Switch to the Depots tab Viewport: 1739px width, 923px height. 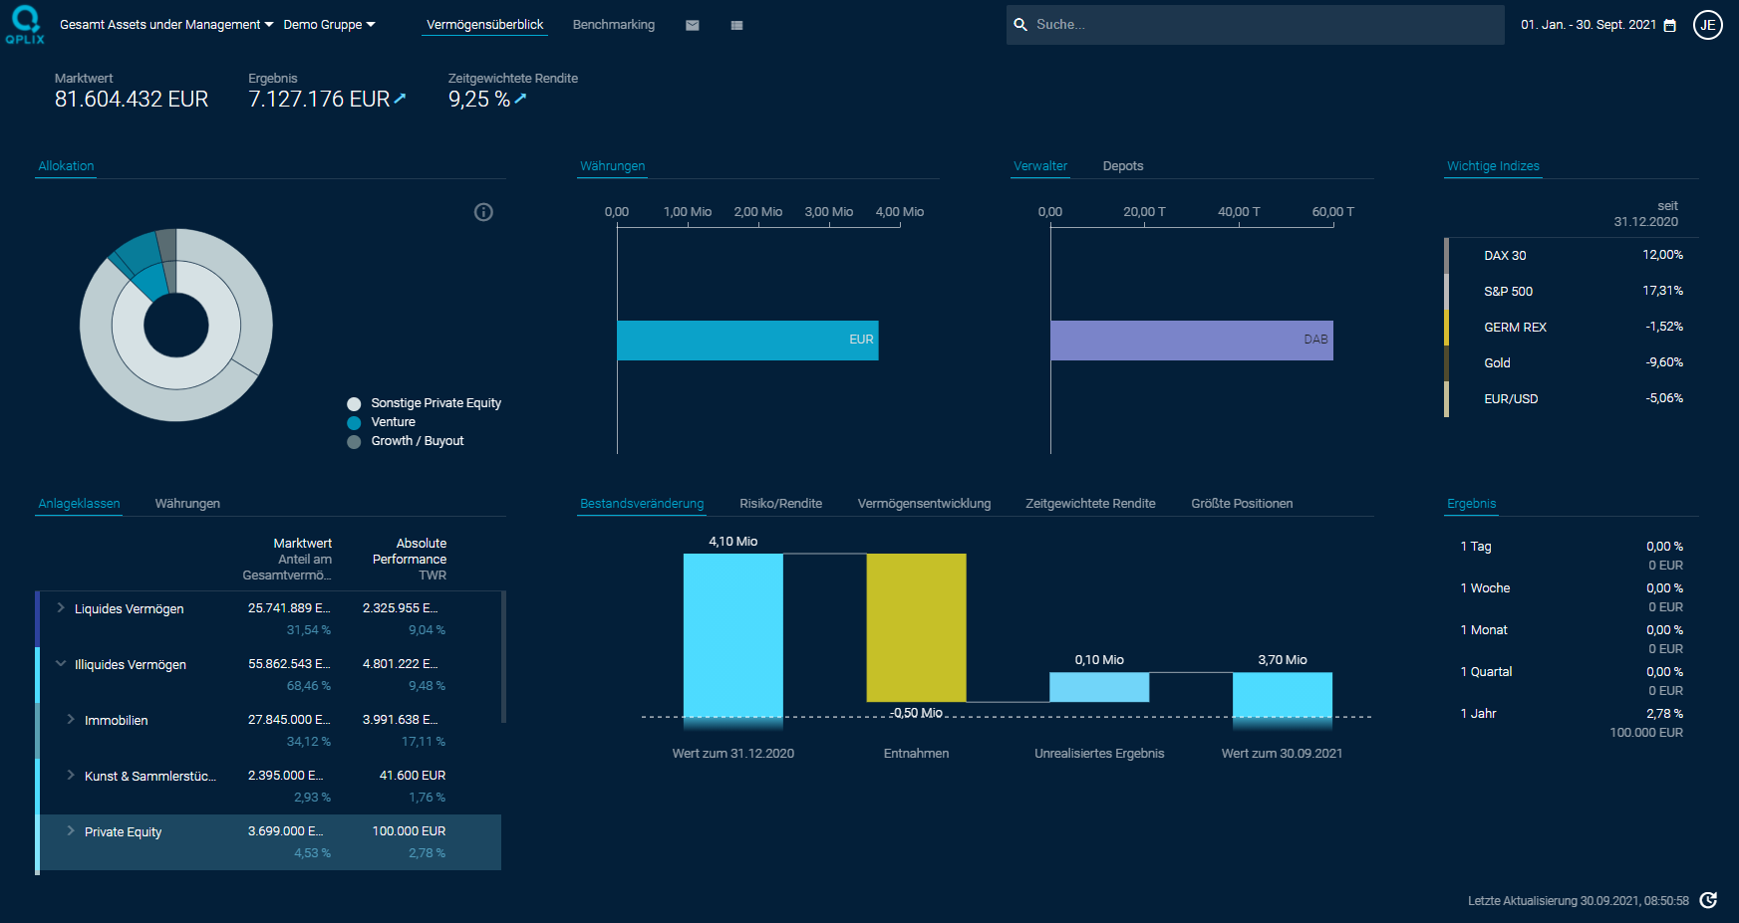[x=1123, y=166]
